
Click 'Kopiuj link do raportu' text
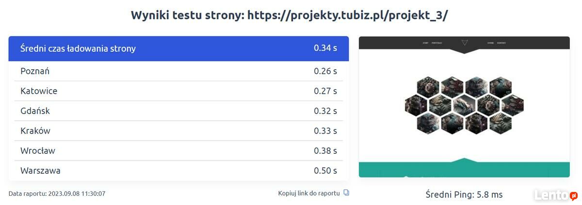pyautogui.click(x=309, y=193)
